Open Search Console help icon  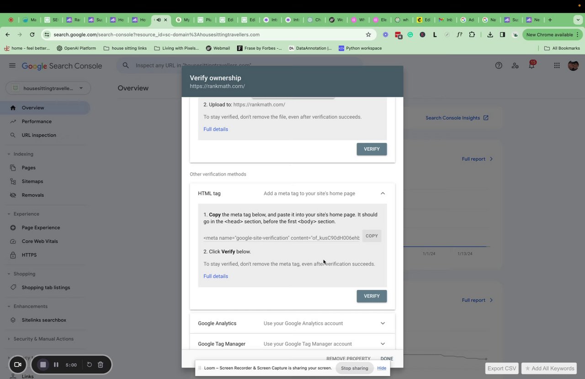tap(499, 65)
